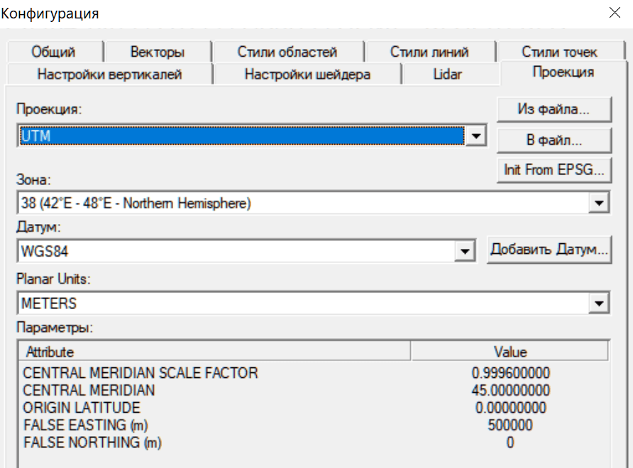Switch to the Общий tab
The height and width of the screenshot is (468, 633).
(53, 52)
